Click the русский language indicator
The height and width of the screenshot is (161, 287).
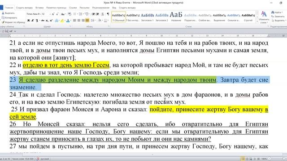coord(44,159)
